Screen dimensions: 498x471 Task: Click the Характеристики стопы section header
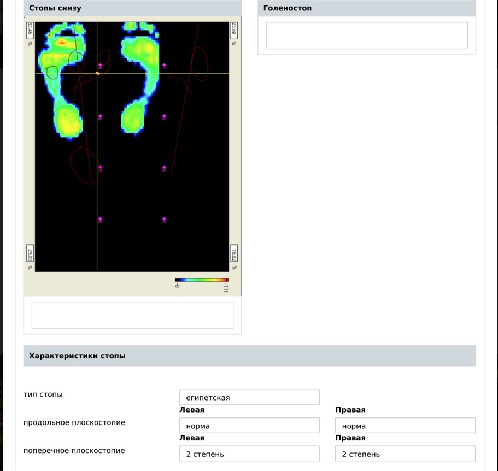click(x=250, y=356)
